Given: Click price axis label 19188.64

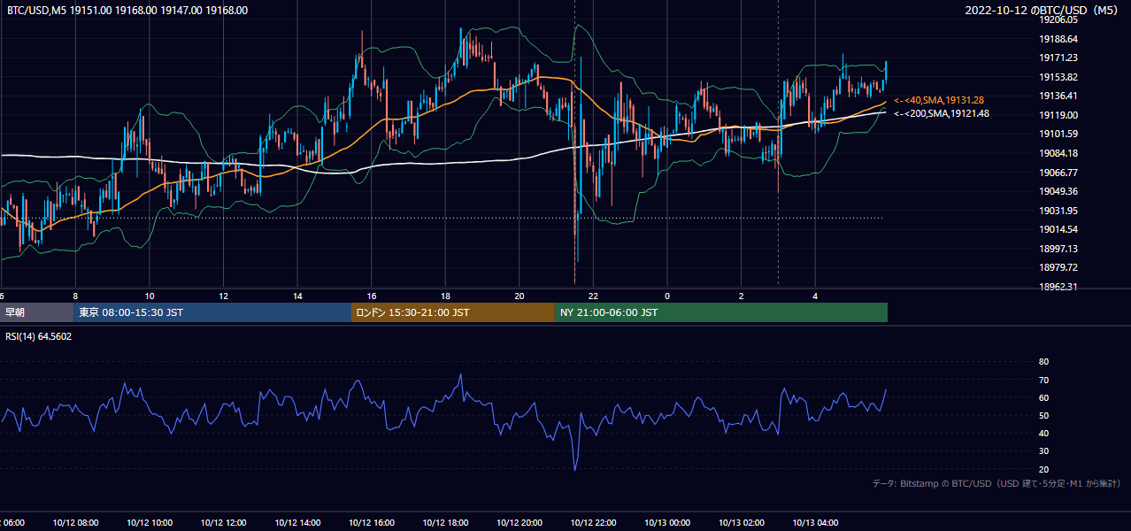Looking at the screenshot, I should click(x=1058, y=39).
